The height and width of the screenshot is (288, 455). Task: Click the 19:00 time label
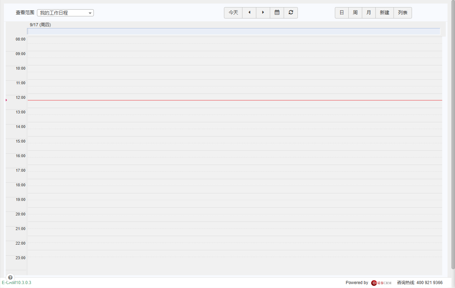(x=21, y=199)
